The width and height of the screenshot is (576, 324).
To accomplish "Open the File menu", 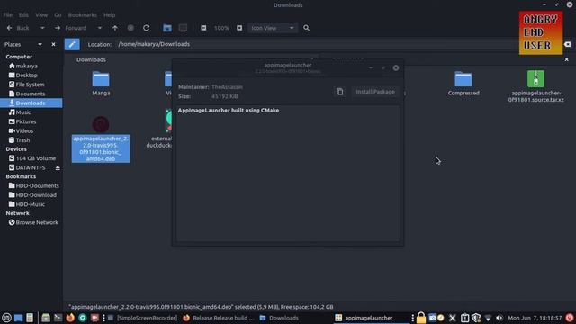I will 8,15.
